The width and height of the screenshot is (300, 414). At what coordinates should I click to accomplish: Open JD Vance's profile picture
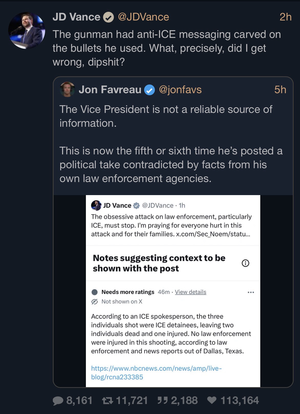27,30
